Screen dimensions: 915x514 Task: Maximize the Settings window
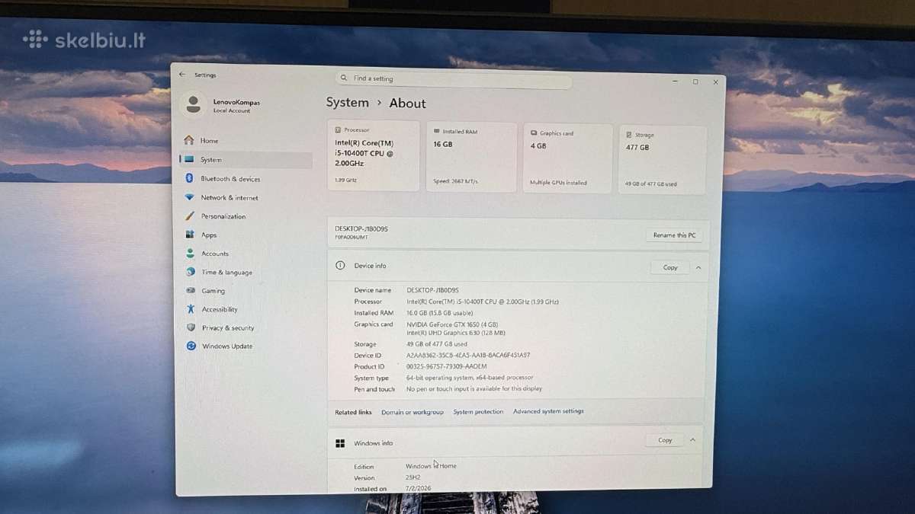click(x=695, y=81)
